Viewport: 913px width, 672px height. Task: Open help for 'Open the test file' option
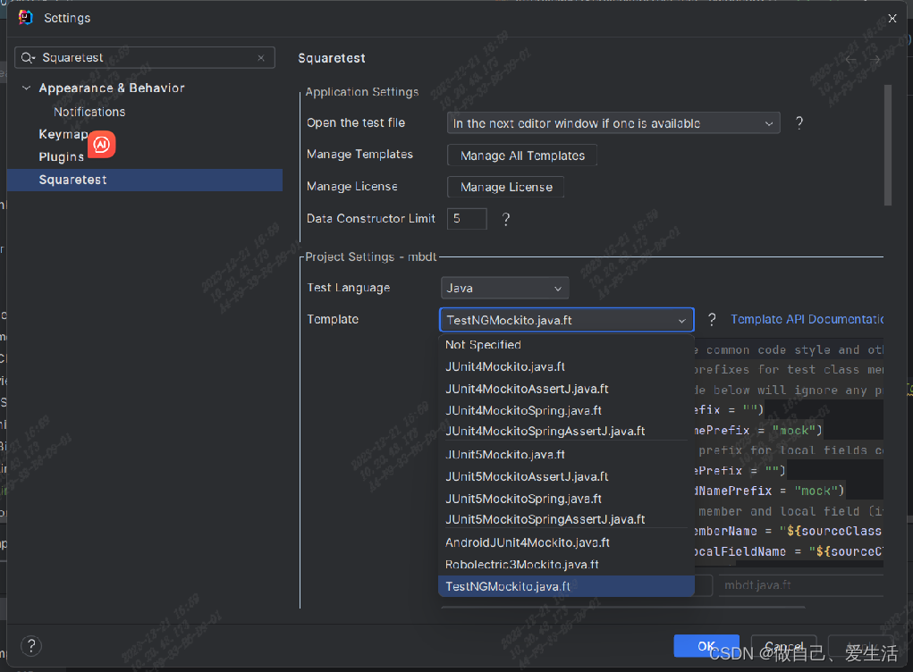799,122
